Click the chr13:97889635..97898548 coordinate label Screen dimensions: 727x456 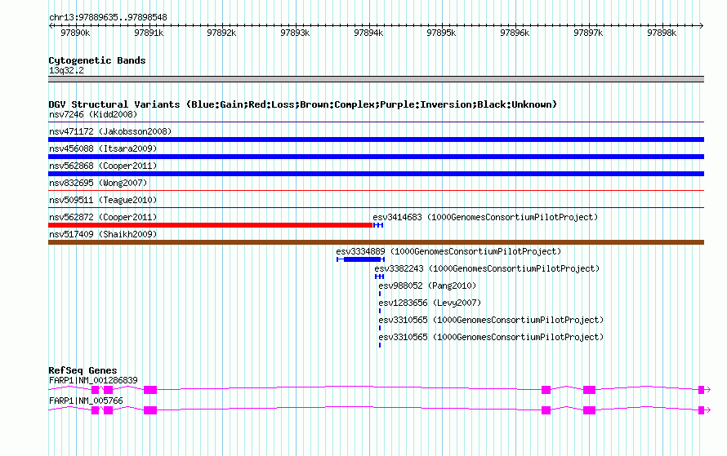click(108, 18)
